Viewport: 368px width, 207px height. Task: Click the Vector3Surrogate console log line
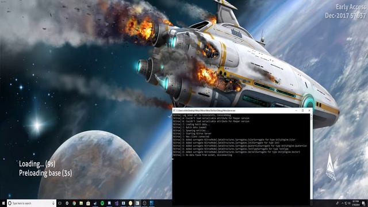(236, 152)
